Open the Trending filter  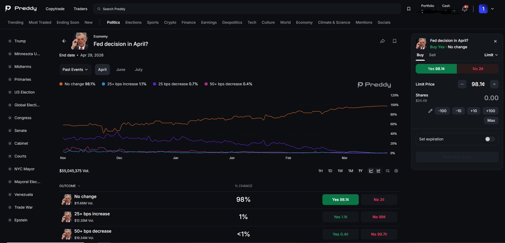coord(16,22)
